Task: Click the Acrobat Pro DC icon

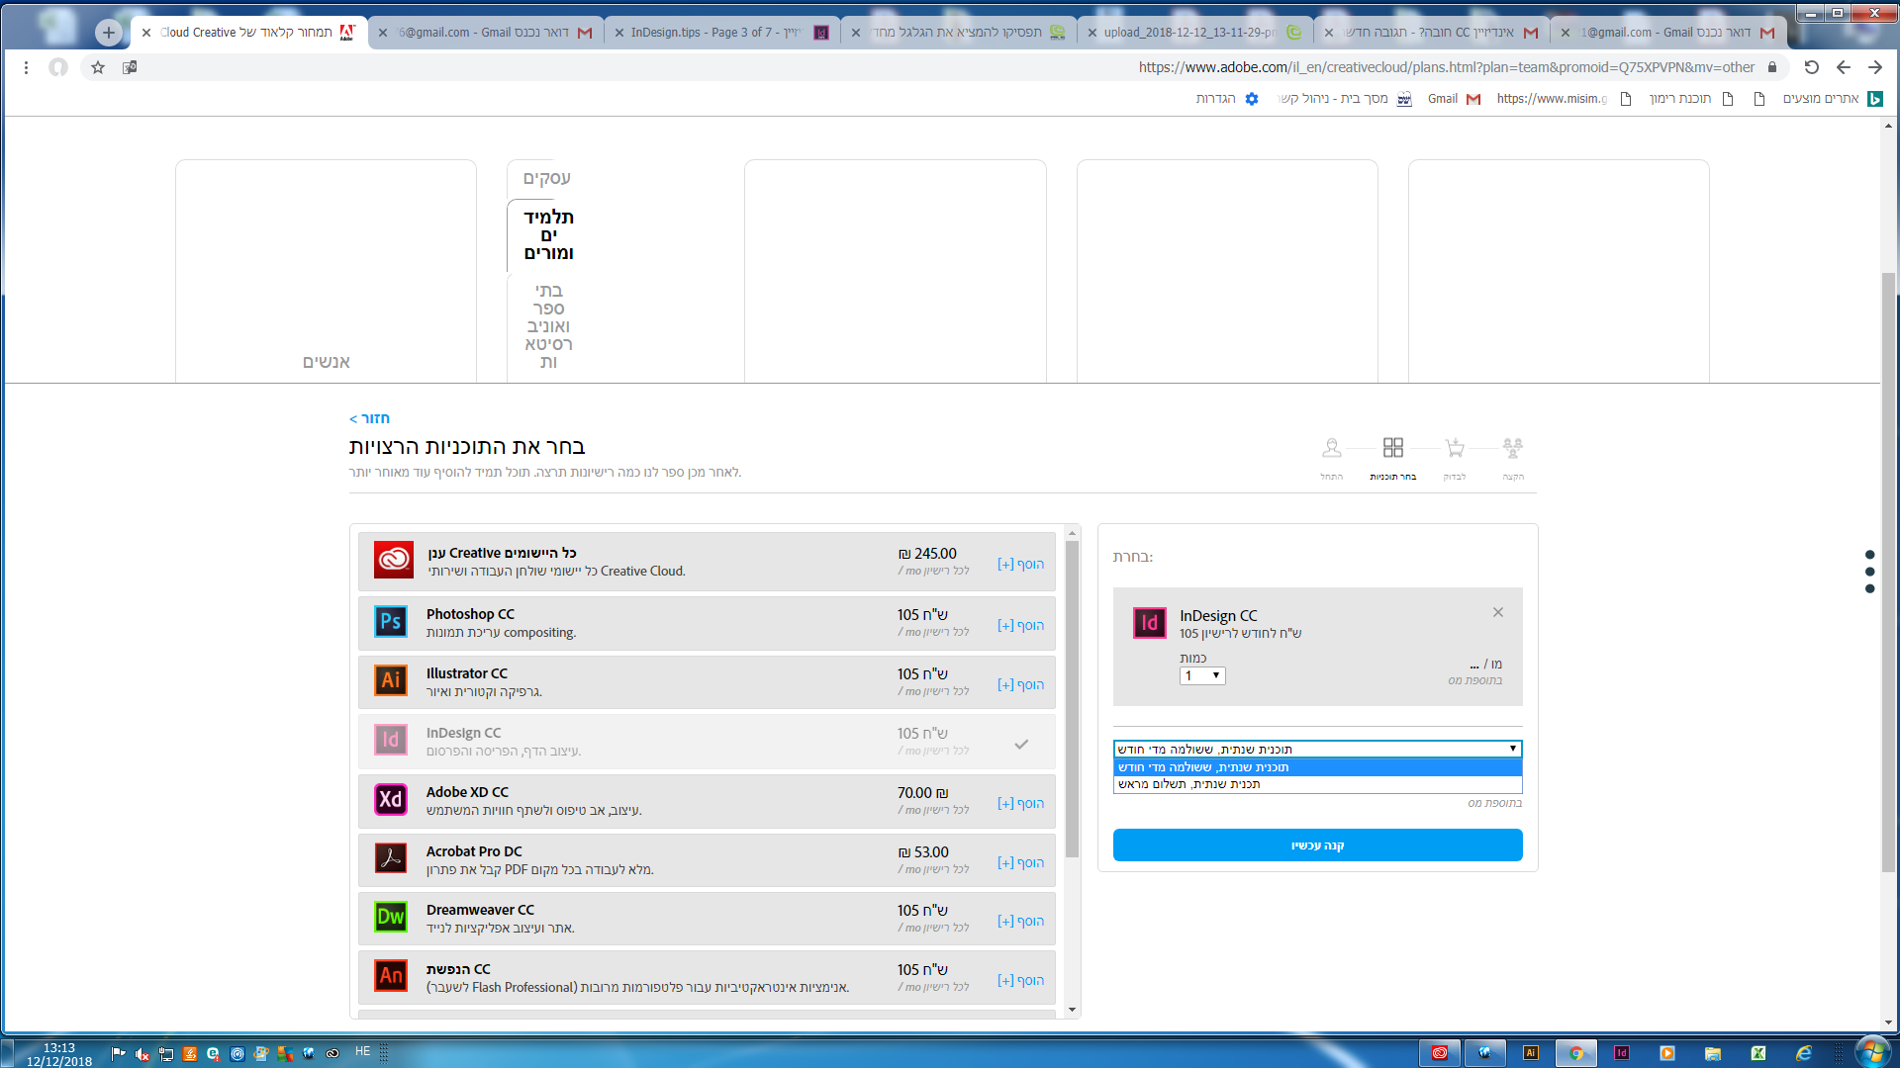Action: (x=391, y=858)
